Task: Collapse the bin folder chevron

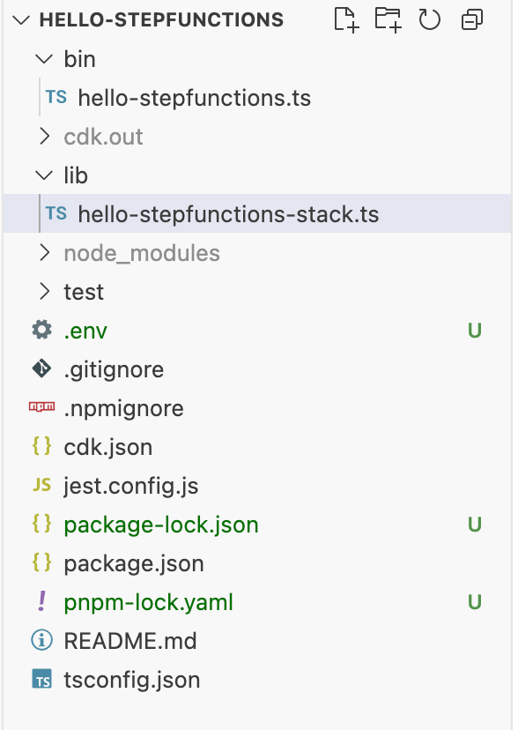Action: coord(44,59)
